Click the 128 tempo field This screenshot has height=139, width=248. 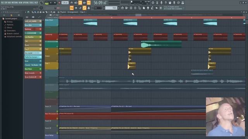65,3
